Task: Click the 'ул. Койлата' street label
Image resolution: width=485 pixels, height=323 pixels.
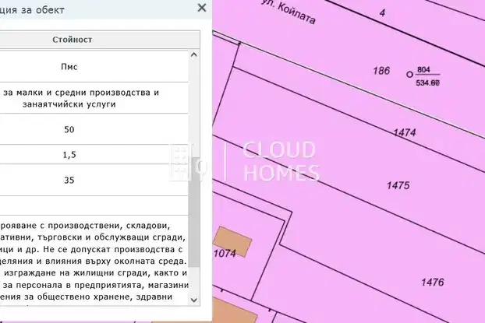Action: [289, 12]
